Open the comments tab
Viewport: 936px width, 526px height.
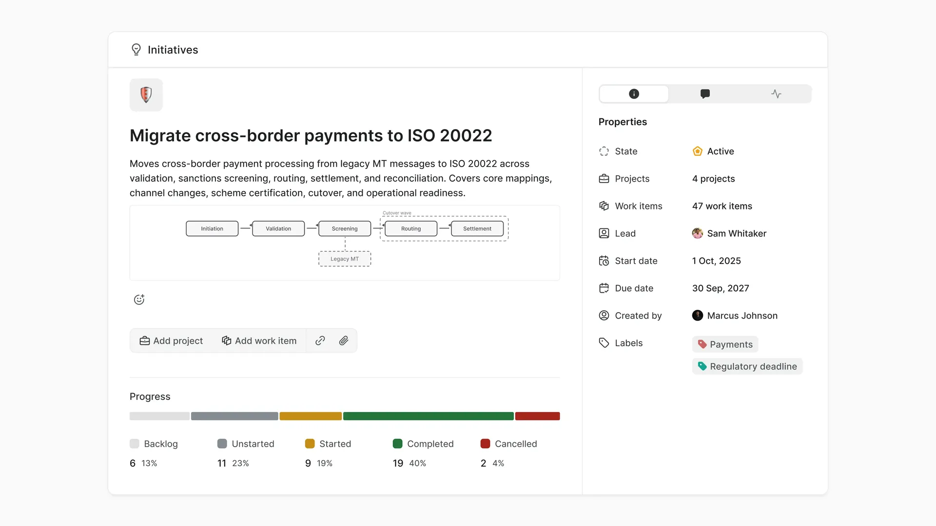pyautogui.click(x=705, y=94)
